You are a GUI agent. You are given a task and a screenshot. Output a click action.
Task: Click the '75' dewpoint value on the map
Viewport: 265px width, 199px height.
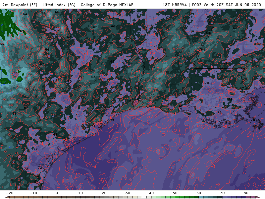tap(253, 120)
